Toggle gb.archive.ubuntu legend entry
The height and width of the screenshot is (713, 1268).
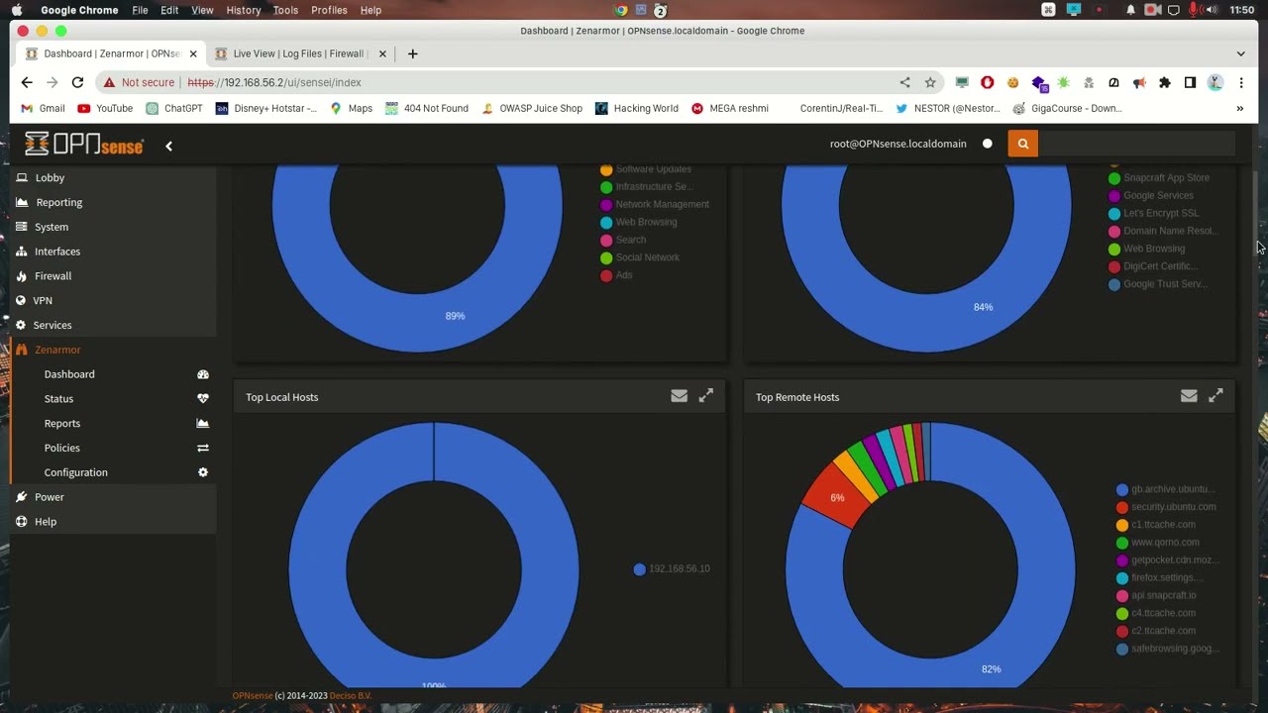click(1166, 489)
